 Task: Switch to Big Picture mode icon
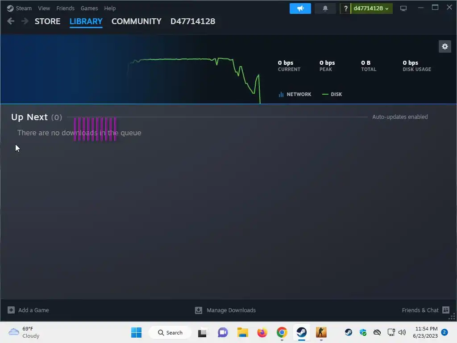pyautogui.click(x=403, y=8)
